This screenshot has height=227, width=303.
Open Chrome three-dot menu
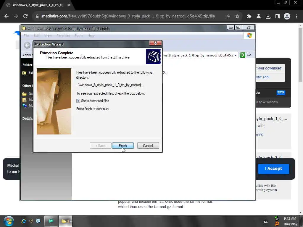tap(296, 17)
